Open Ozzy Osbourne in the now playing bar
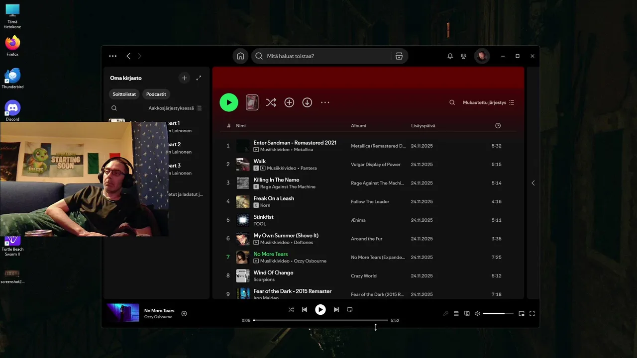This screenshot has width=637, height=358. pyautogui.click(x=158, y=317)
